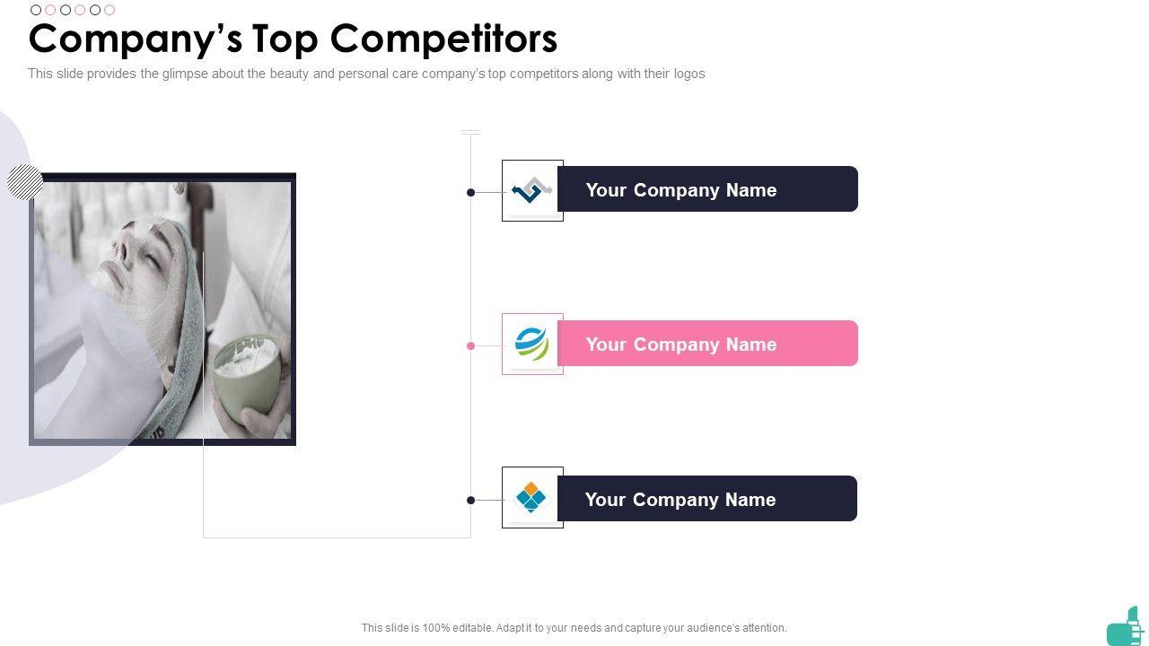The image size is (1149, 646).
Task: Click the 'Company's Top Competitors' title
Action: click(x=293, y=39)
